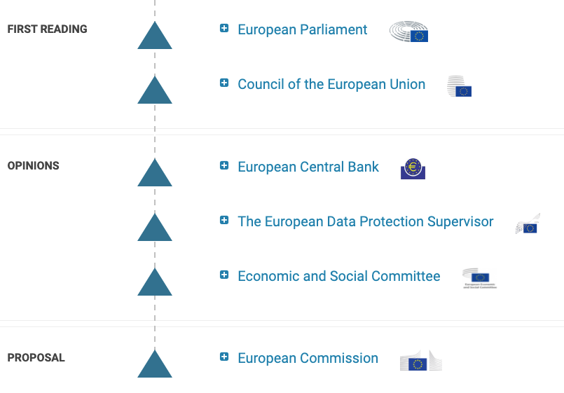Open the European Parliament link
The height and width of the screenshot is (393, 564).
[x=303, y=29]
